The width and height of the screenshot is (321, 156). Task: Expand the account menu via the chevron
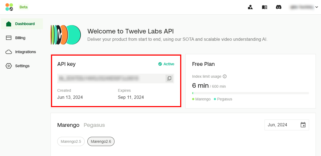pos(317,7)
